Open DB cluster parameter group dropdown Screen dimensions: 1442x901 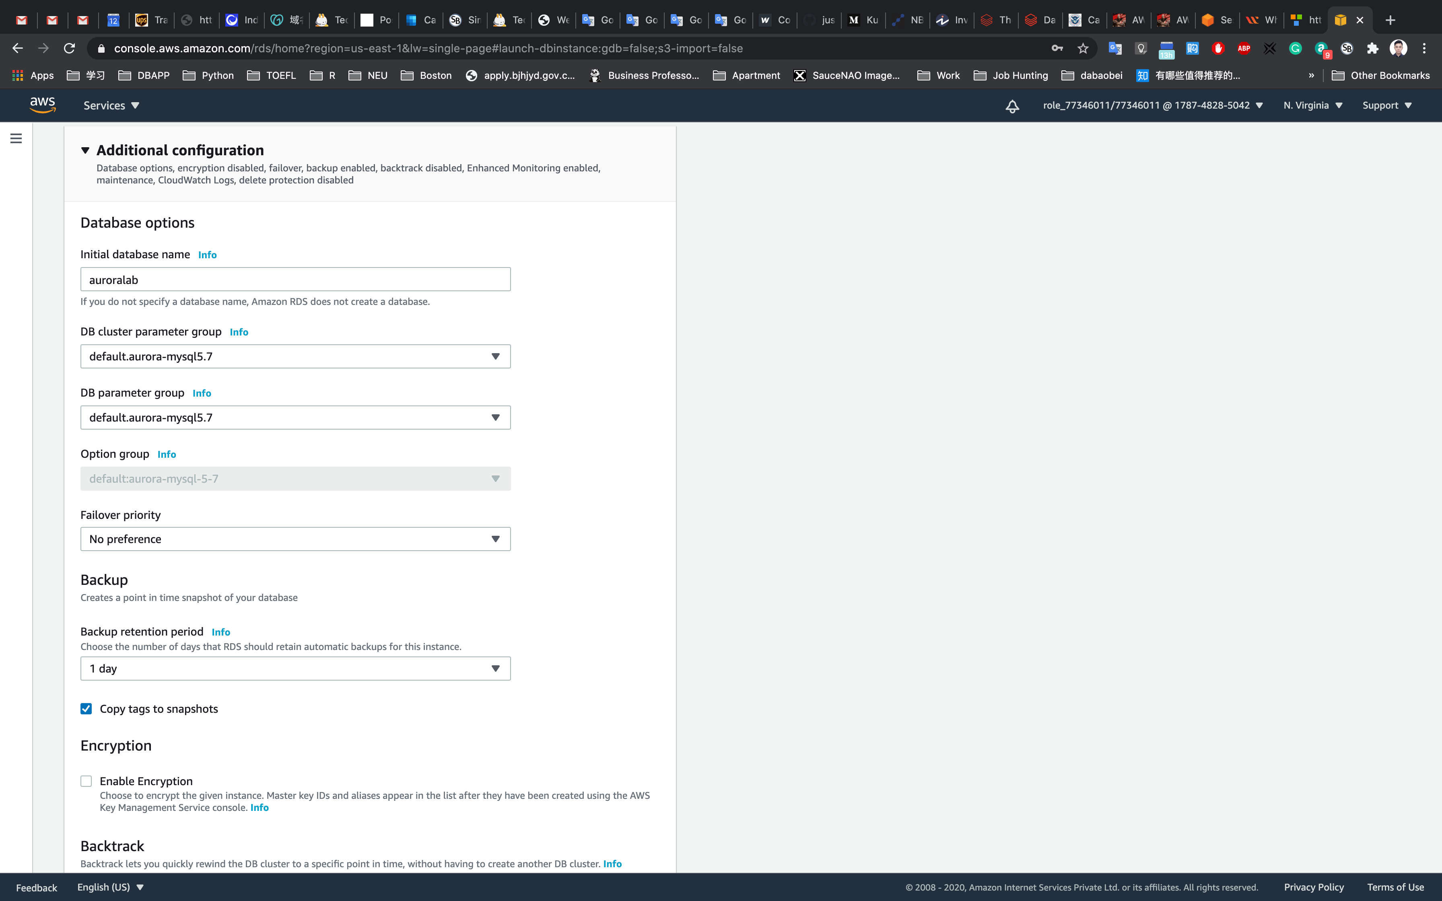pyautogui.click(x=295, y=356)
